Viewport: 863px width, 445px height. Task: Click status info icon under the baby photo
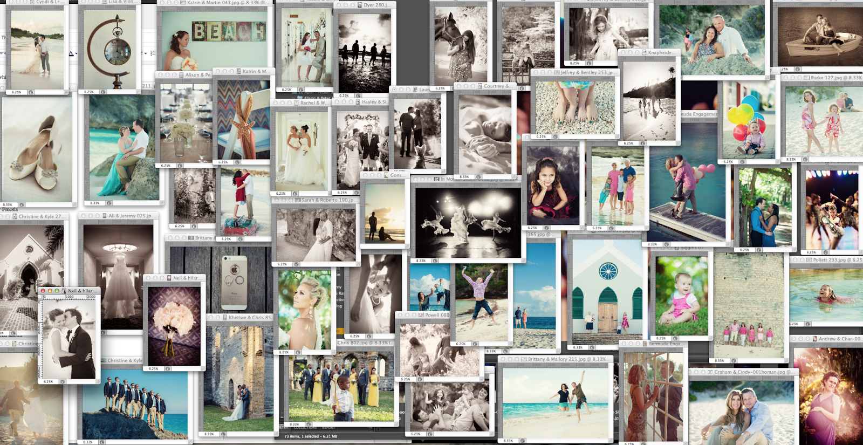click(675, 338)
